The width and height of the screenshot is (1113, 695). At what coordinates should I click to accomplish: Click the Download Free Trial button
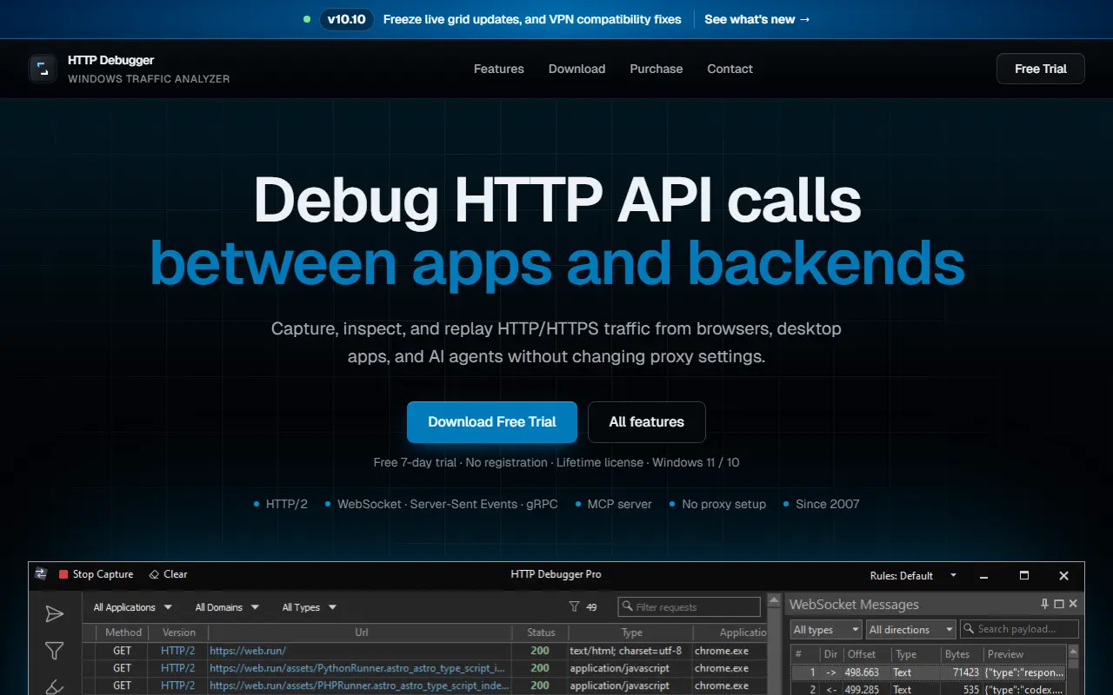pyautogui.click(x=492, y=422)
